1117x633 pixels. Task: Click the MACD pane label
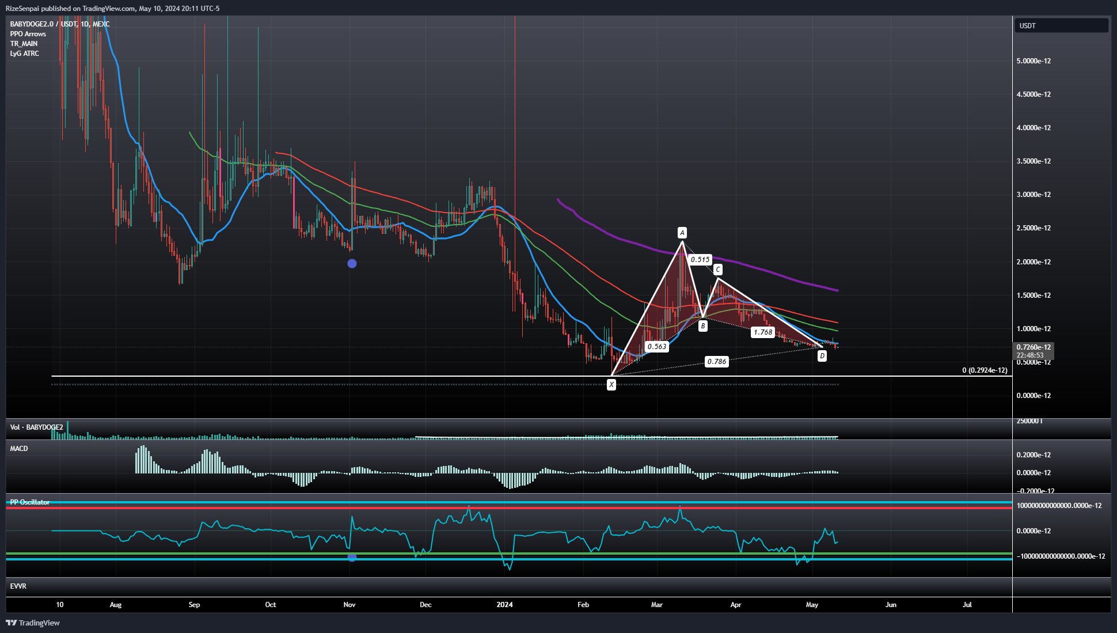coord(19,449)
